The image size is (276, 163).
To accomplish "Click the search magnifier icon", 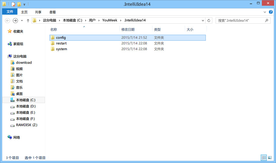I will 266,20.
